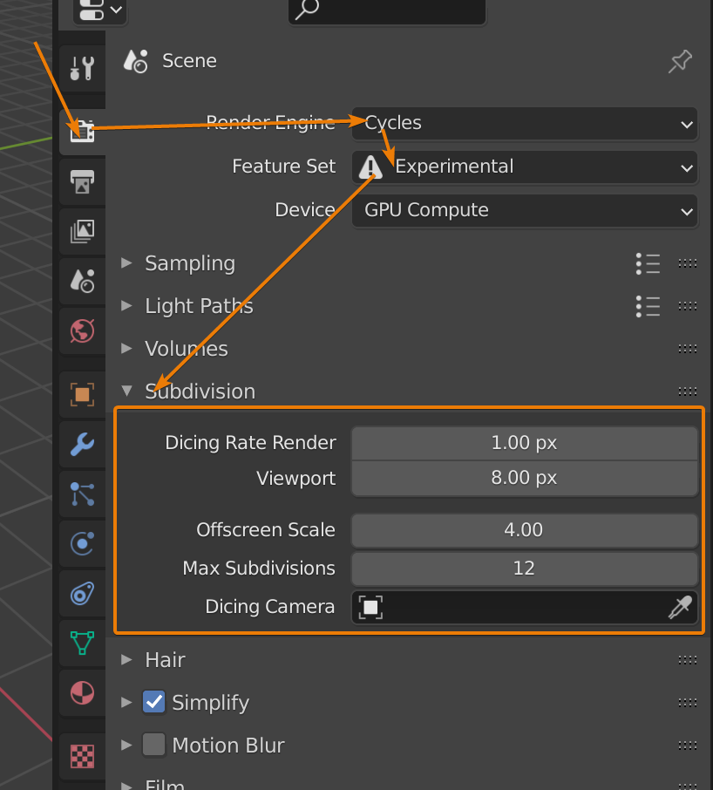Open the View Layer Properties icon
This screenshot has height=790, width=713.
point(82,231)
